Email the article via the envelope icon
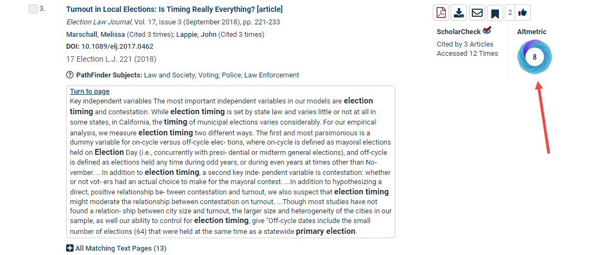The width and height of the screenshot is (596, 255). 477,12
